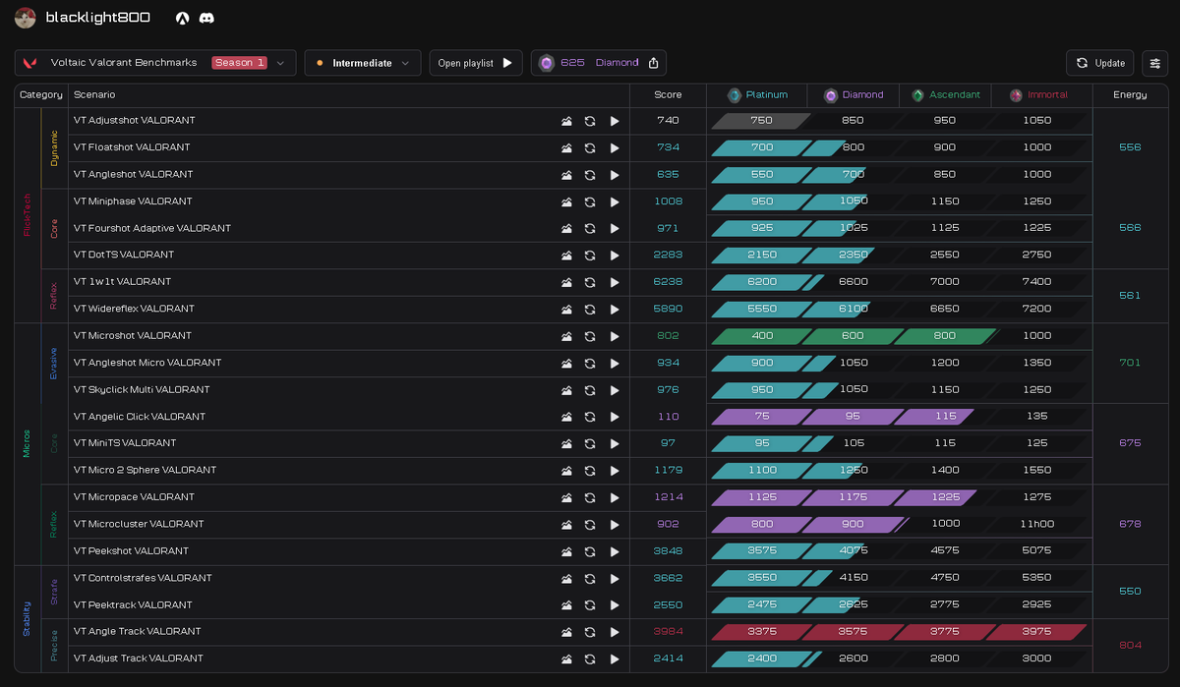1180x687 pixels.
Task: Click the Immortal 3975 bar for VT Angle Track
Action: [1036, 632]
